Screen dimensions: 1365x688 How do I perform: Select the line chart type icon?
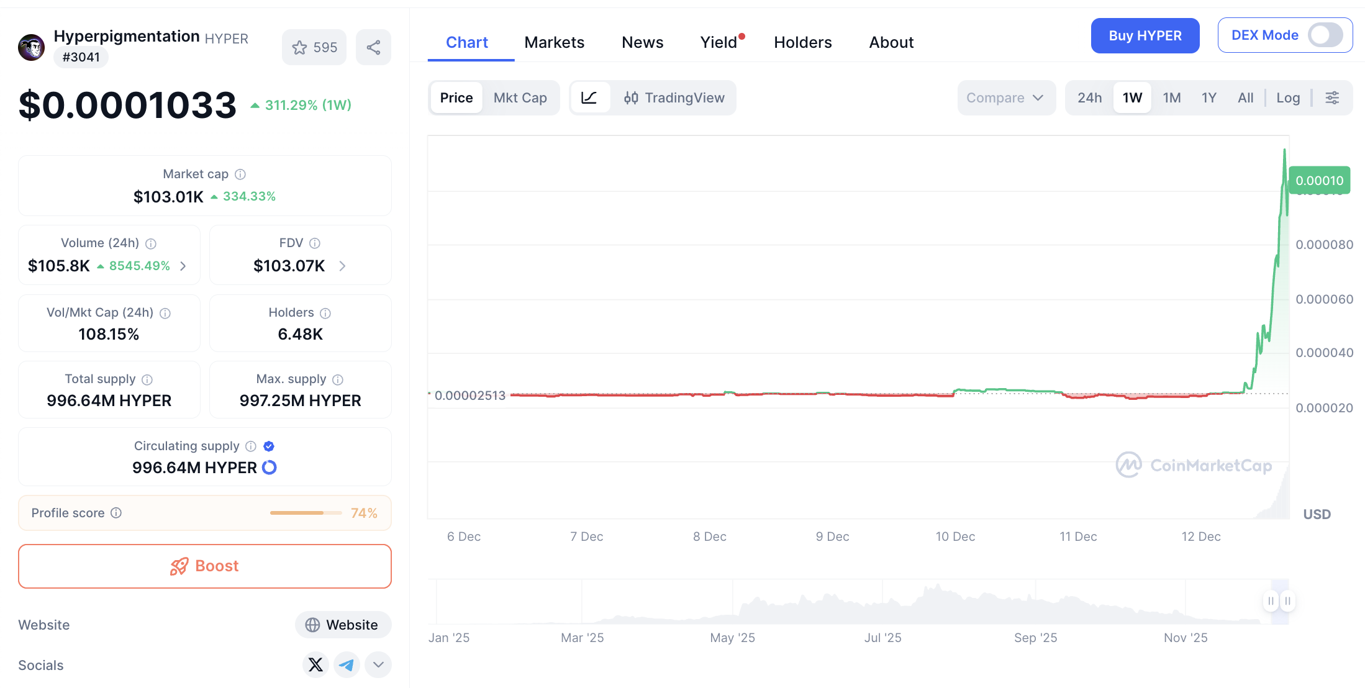(589, 97)
